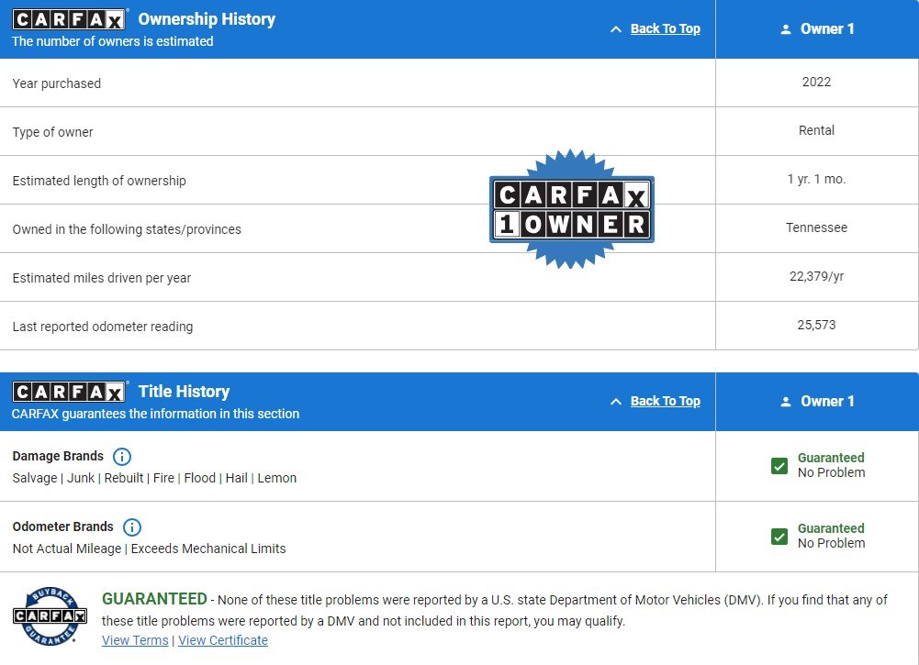This screenshot has height=665, width=919.
Task: Click the 'Year purchased' row label
Action: click(57, 83)
